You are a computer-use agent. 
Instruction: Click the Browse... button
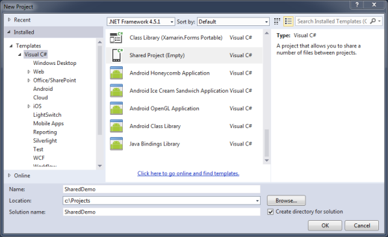point(287,201)
